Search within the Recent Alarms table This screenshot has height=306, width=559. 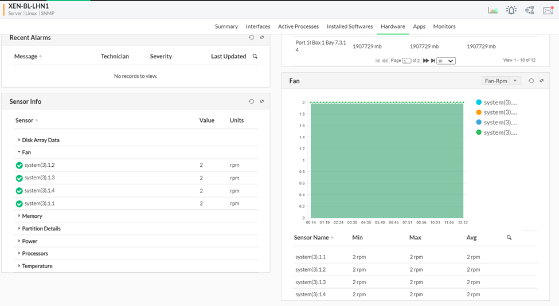coord(255,56)
